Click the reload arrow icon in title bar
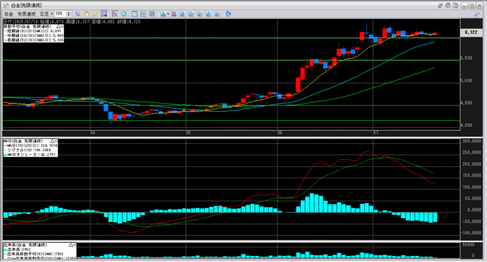This screenshot has height=262, width=487. 448,5
